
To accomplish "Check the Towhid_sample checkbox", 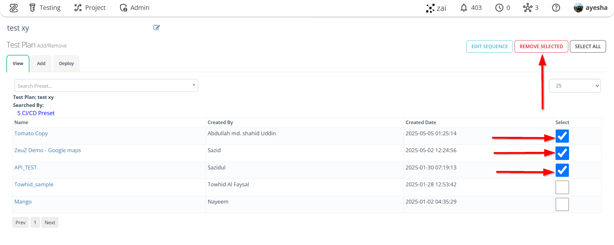I will tap(562, 187).
